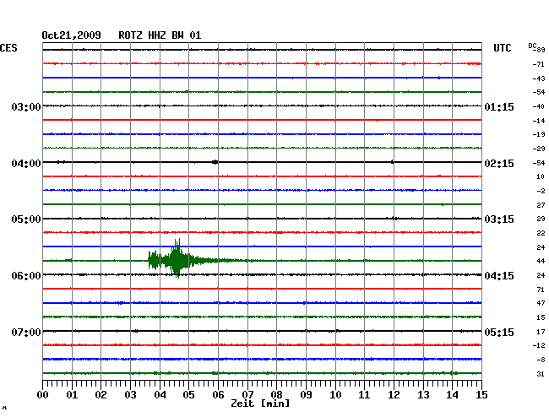The width and height of the screenshot is (549, 417).
Task: Select the DC offset value -12
Action: 539,345
